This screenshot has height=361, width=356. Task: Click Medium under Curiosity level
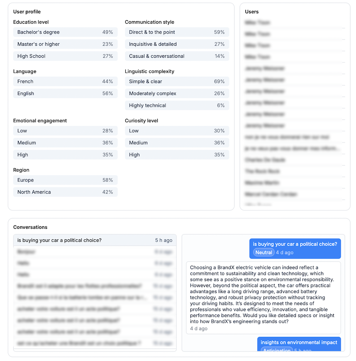(x=177, y=143)
